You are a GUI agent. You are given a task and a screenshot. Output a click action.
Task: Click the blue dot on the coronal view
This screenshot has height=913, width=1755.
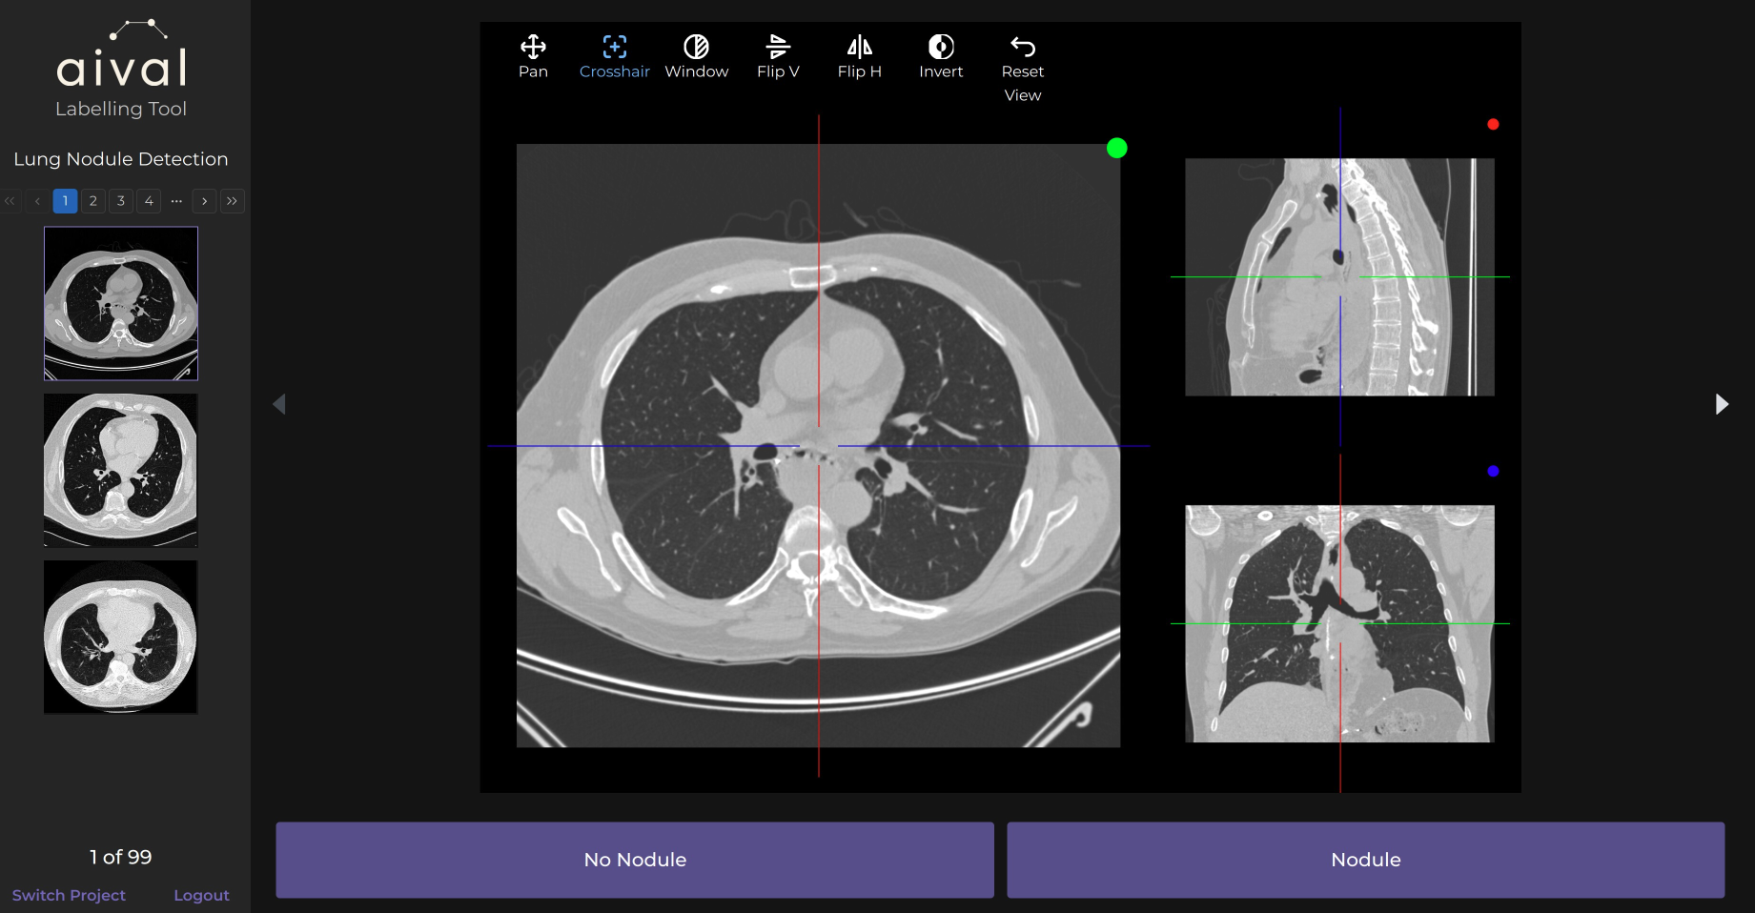click(1493, 471)
